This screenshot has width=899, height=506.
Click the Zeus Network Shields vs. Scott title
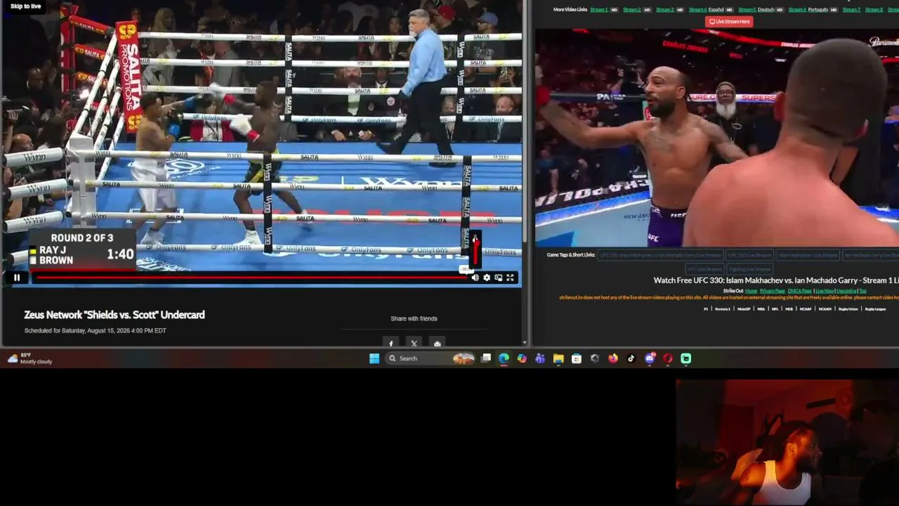[x=114, y=315]
